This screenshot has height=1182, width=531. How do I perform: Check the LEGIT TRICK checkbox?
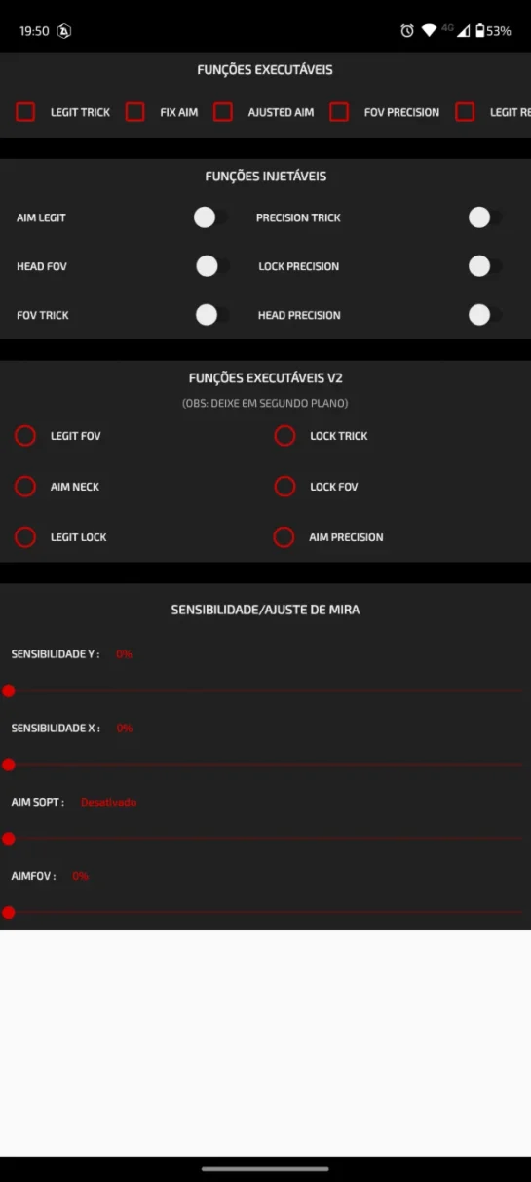pyautogui.click(x=25, y=112)
